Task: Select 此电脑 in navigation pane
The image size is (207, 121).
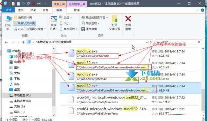Action: tap(14, 51)
